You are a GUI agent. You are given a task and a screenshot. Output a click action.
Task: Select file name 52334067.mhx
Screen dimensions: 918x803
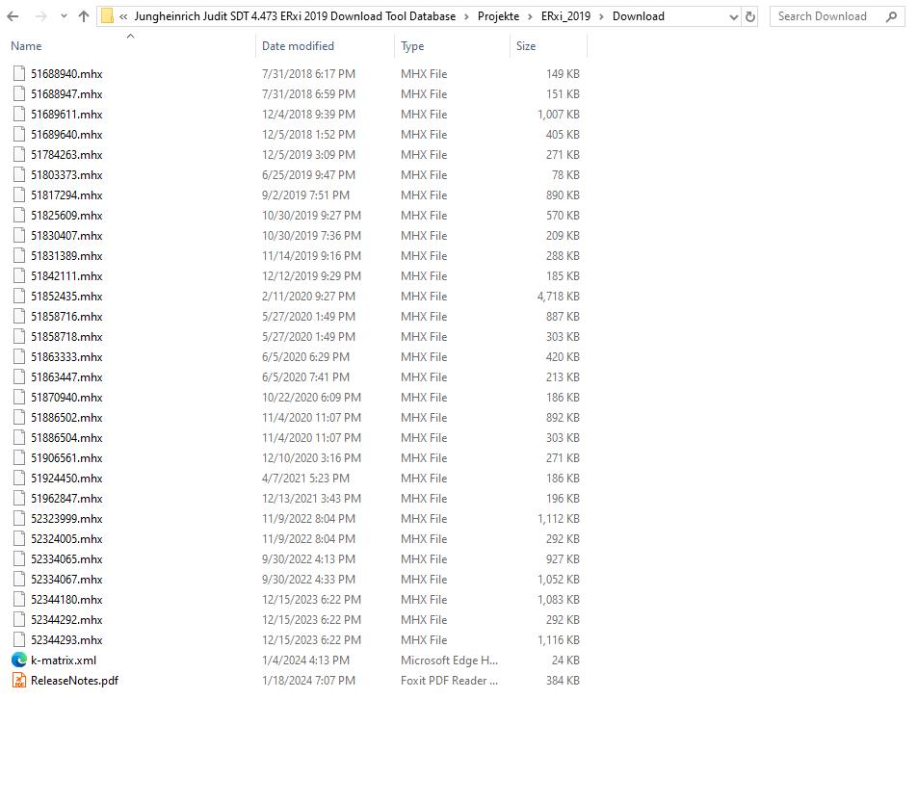(x=66, y=579)
